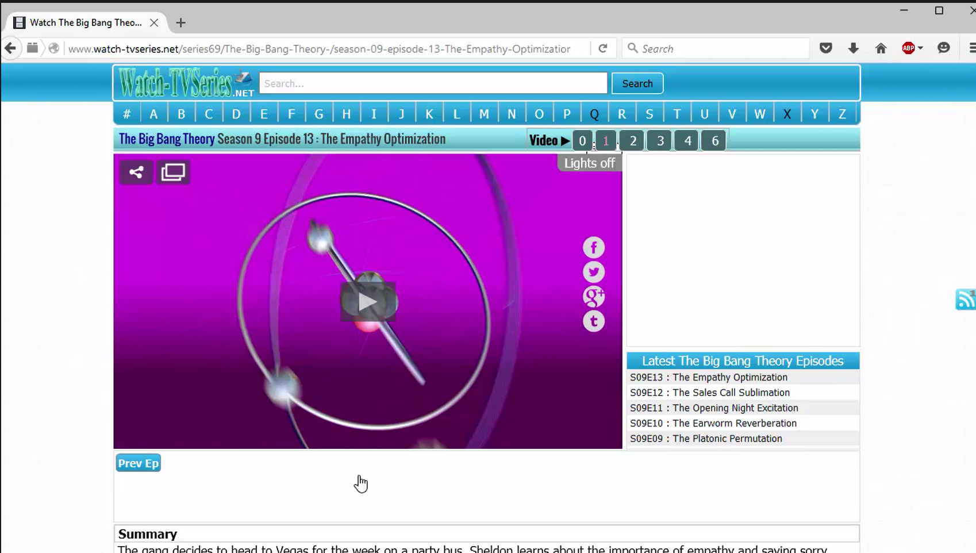976x553 pixels.
Task: Open the chat smiley toolbar icon
Action: click(944, 48)
